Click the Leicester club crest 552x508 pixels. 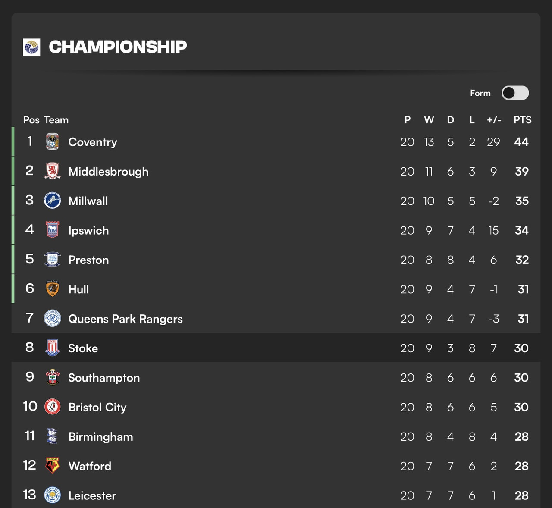[x=53, y=495]
